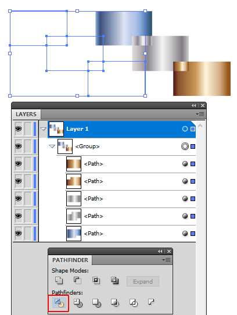Target the notched bronze <Path>

[185, 181]
